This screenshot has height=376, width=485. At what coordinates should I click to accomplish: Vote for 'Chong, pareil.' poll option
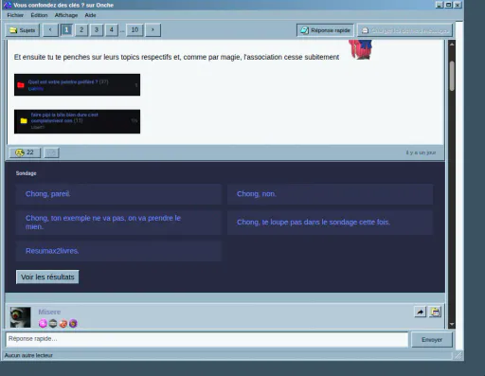[x=118, y=194]
